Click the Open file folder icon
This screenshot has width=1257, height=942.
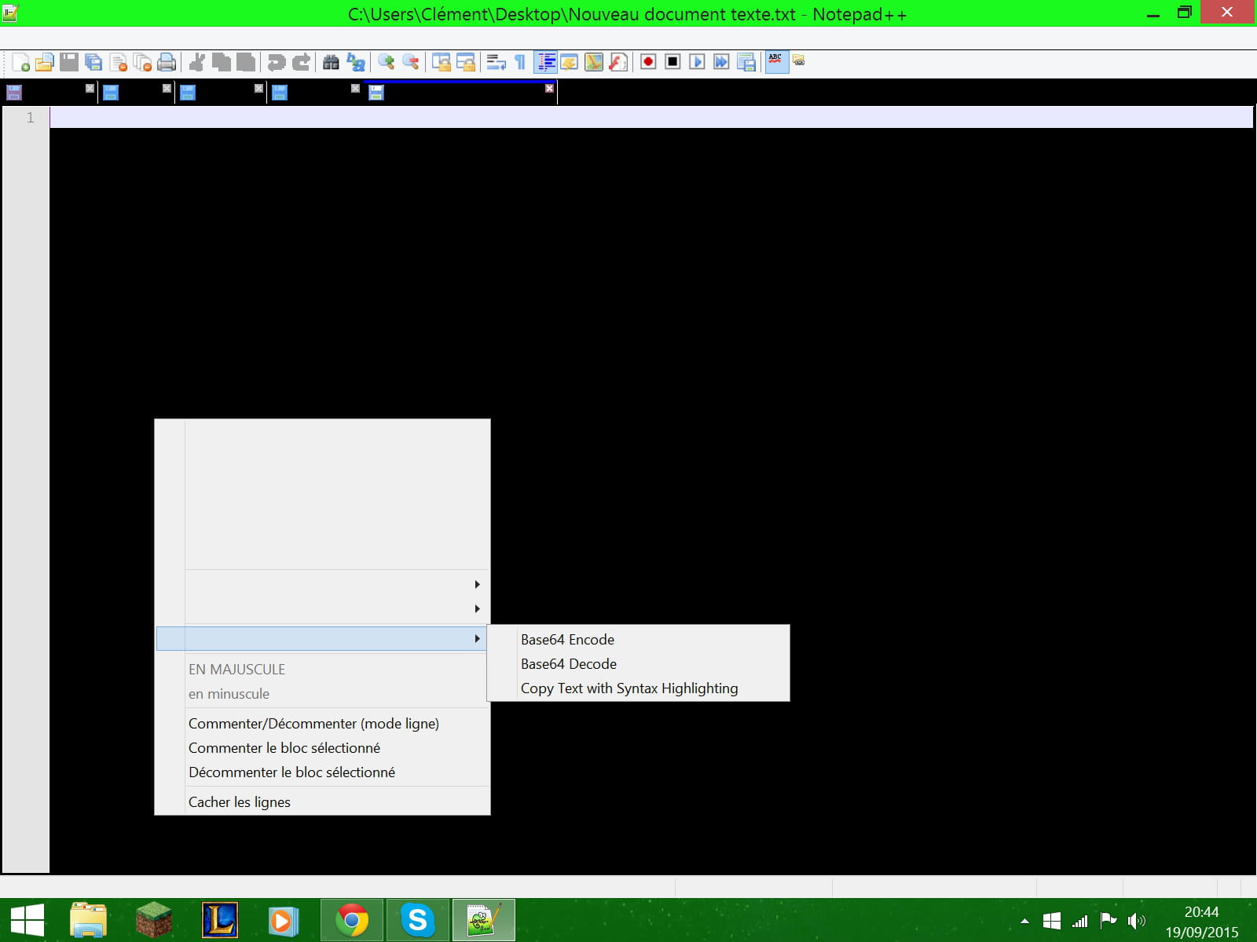[x=45, y=62]
